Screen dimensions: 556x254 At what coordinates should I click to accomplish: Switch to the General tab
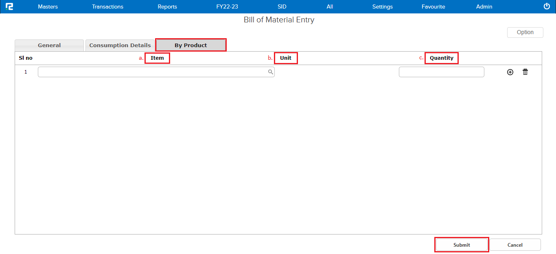(49, 45)
